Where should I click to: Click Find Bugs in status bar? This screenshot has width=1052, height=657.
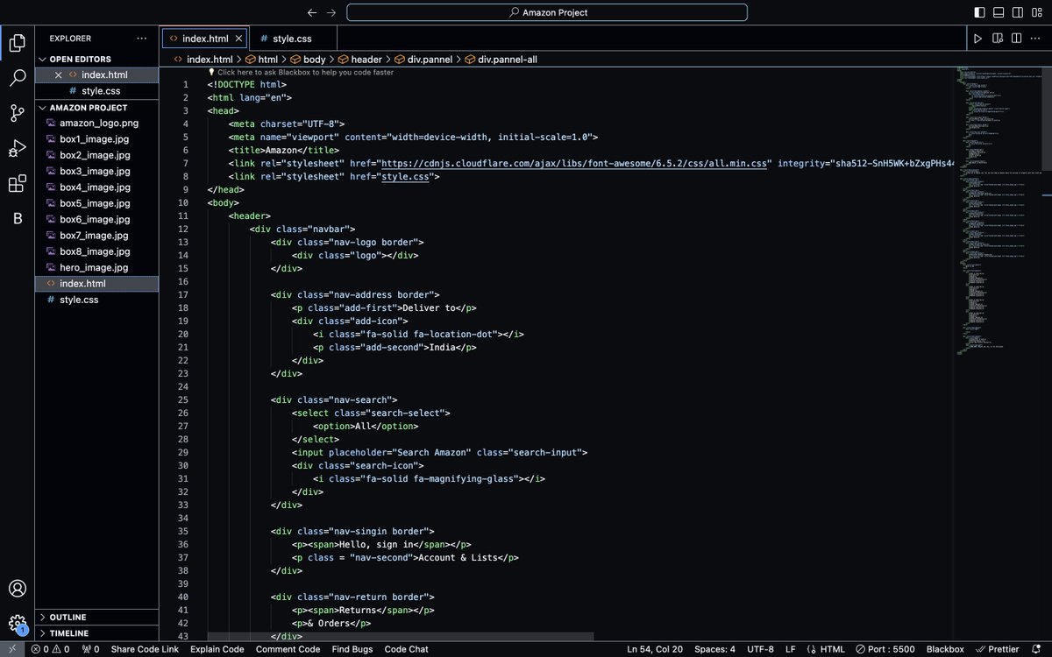point(352,649)
